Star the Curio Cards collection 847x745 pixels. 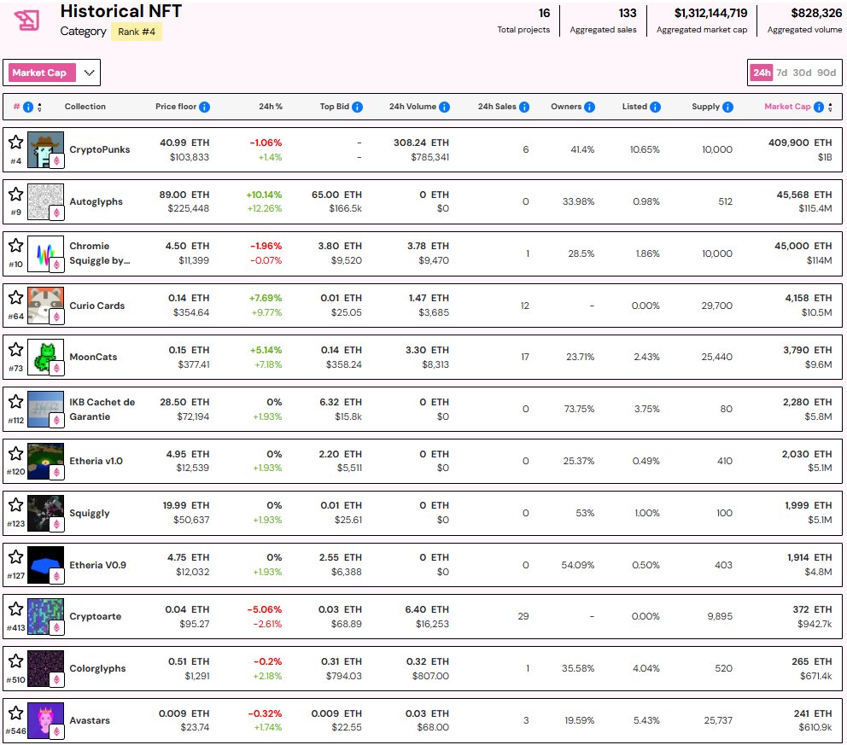15,298
